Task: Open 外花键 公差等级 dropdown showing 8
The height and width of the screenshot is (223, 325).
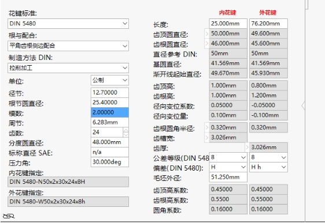Action: [268, 157]
